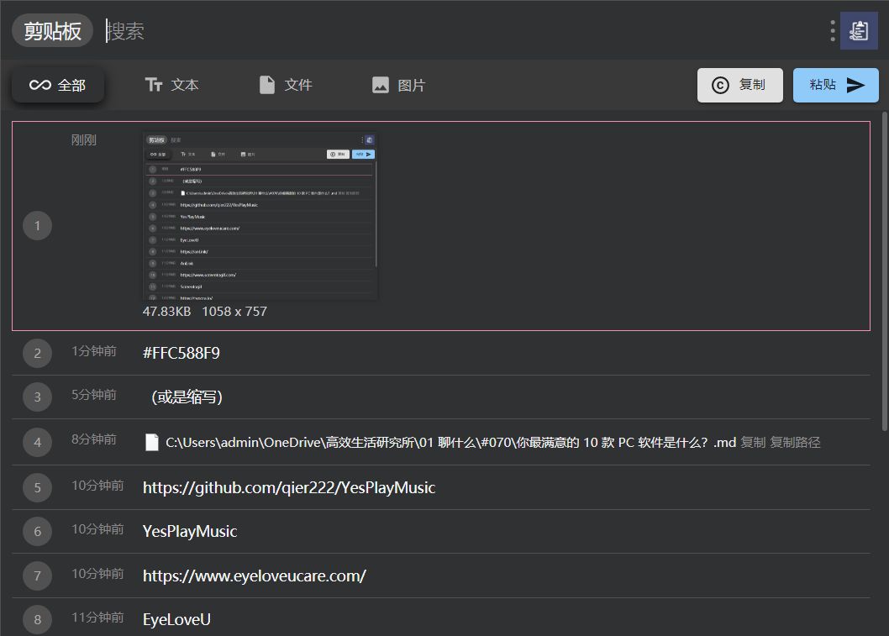Click the number 8 circle badge
The image size is (889, 636).
pos(37,620)
